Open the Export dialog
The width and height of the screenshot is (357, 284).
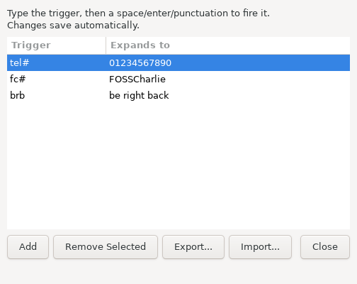(193, 247)
